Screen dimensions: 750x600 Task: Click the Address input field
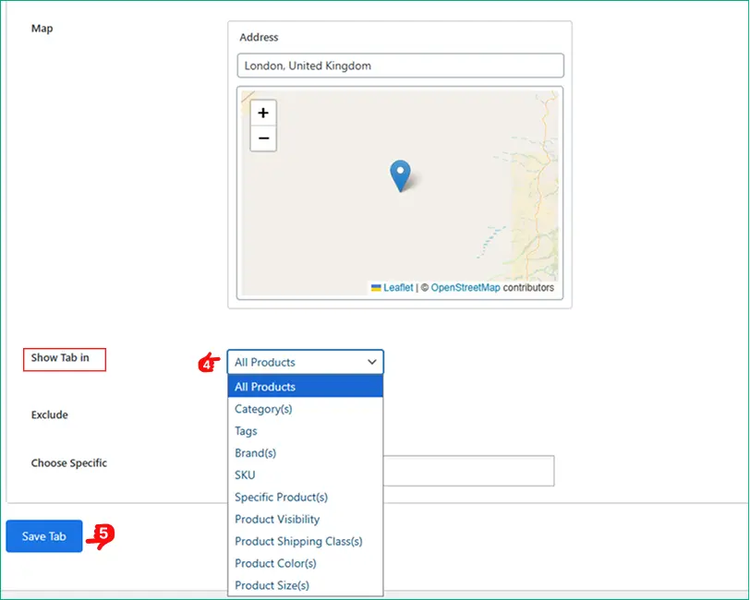tap(400, 66)
